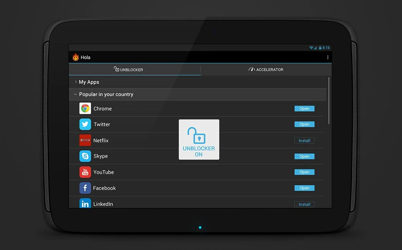The image size is (402, 250).
Task: Toggle the Unblocker ON indicator
Action: [x=199, y=139]
